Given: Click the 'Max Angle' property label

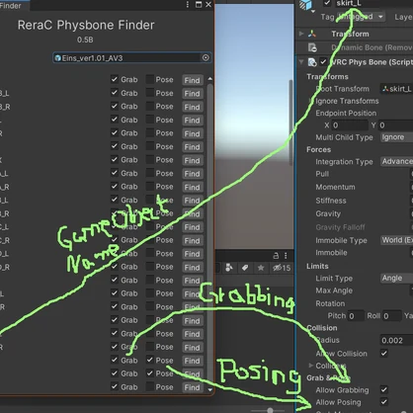Looking at the screenshot, I should click(x=334, y=290).
